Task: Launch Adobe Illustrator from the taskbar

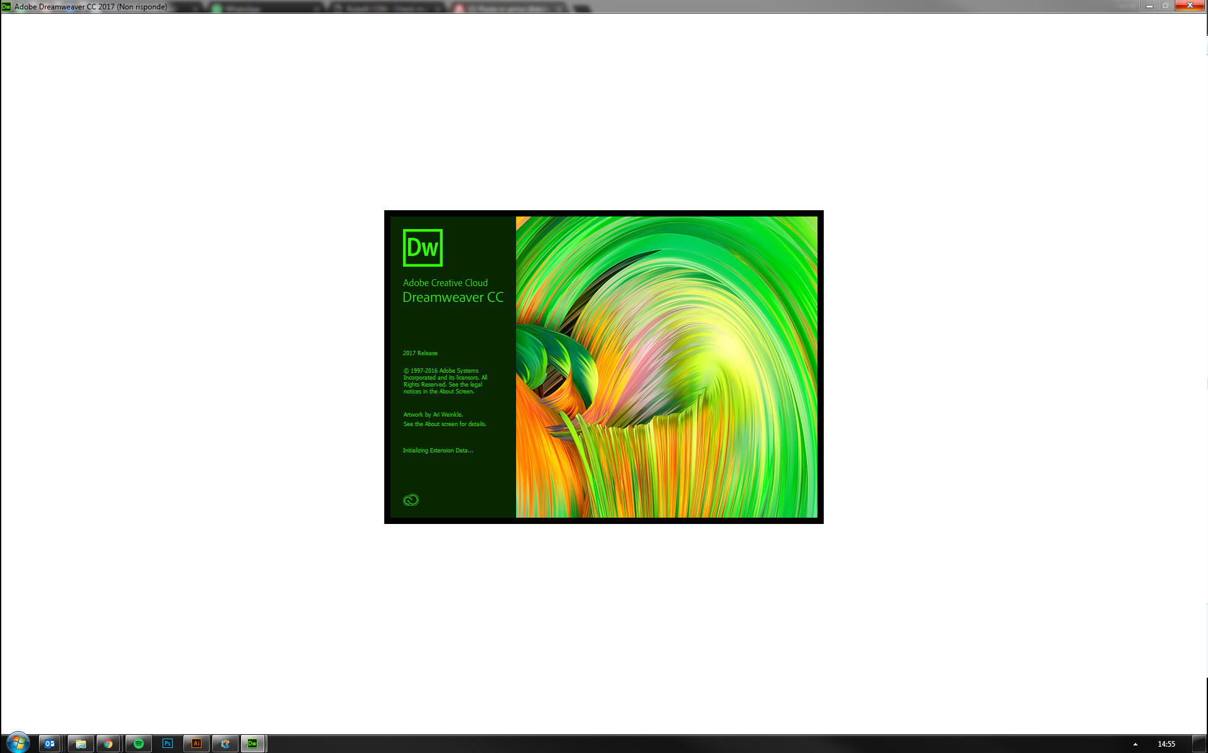Action: pos(196,743)
